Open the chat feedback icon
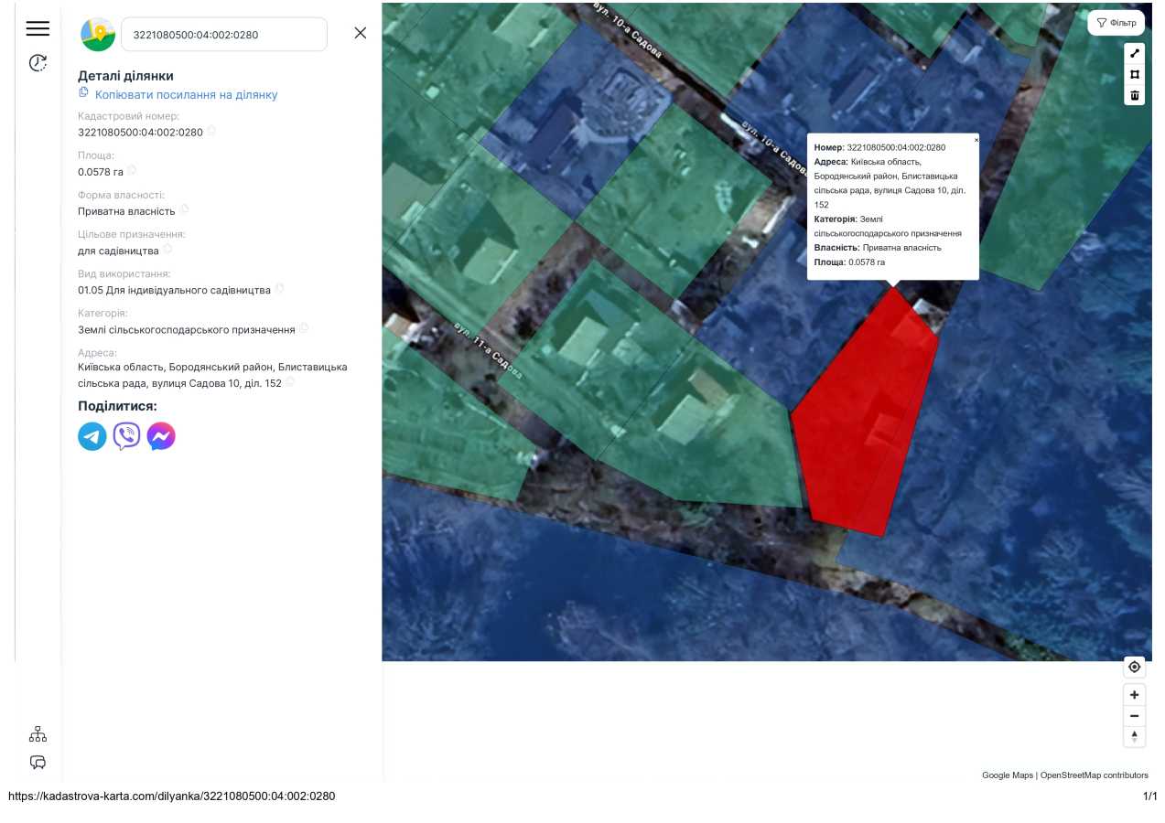The width and height of the screenshot is (1165, 823). 38,763
